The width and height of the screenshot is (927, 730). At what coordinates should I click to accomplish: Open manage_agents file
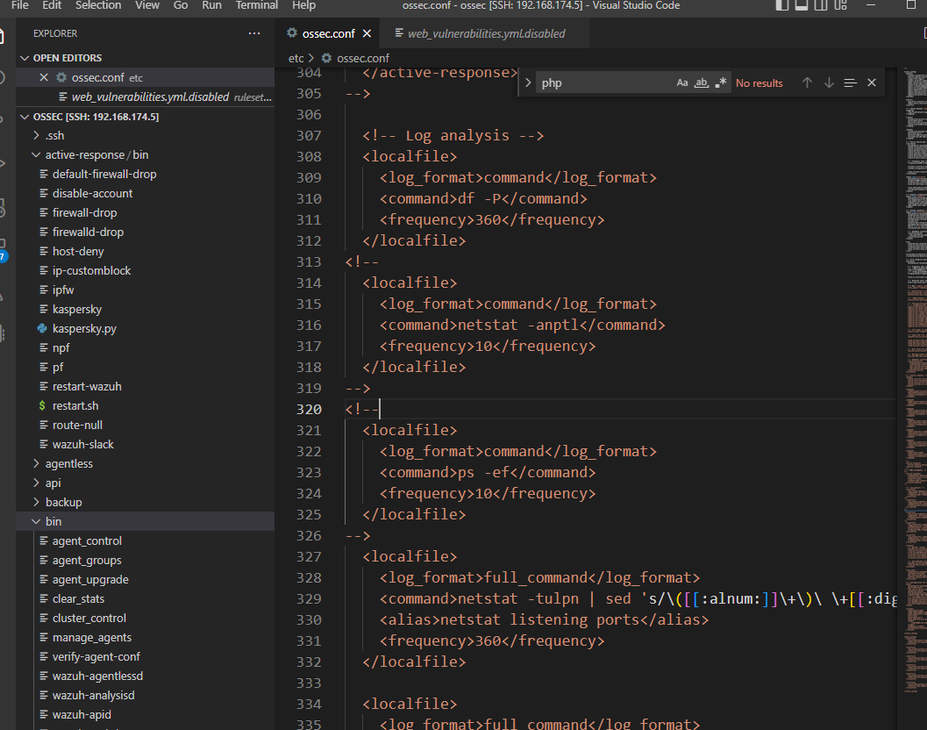pos(91,637)
